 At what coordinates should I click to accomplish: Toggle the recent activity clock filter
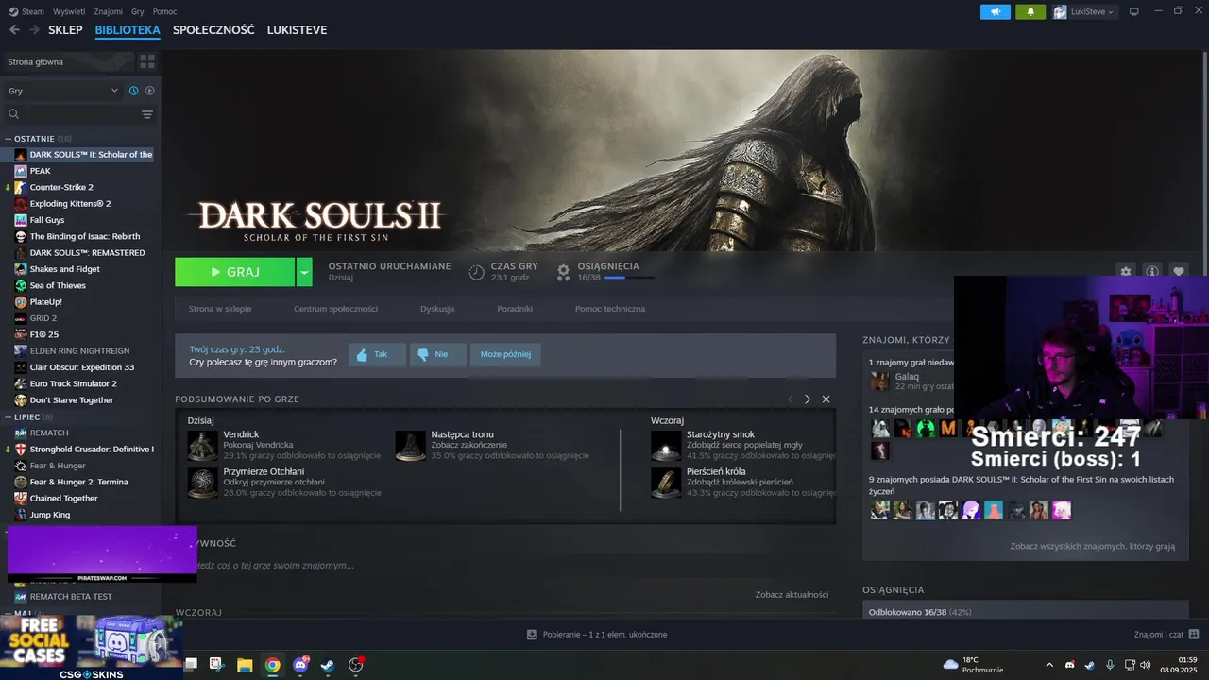[x=134, y=91]
